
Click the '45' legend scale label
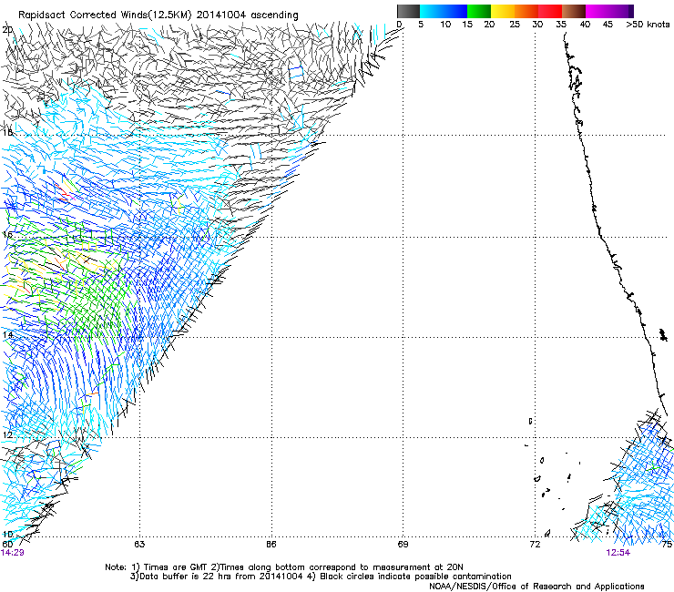tap(608, 25)
